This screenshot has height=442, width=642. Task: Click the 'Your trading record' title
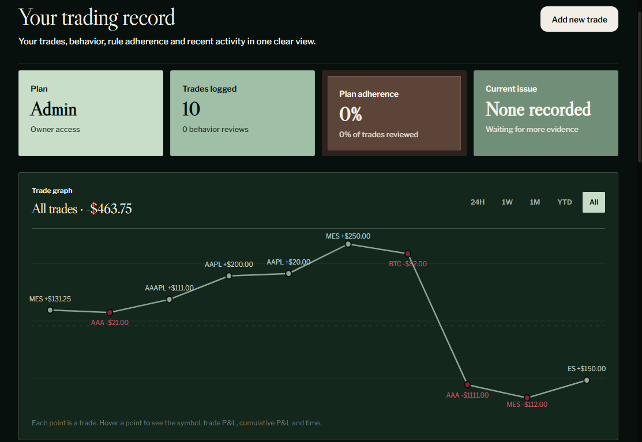pos(97,18)
